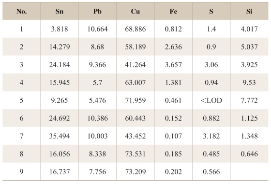Click the Si column header
Viewport: 271px width, 185px height.
(249, 12)
